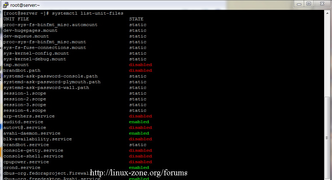Click the enabled state of avahi-daemon.service
Image resolution: width=332 pixels, height=180 pixels.
(x=139, y=133)
